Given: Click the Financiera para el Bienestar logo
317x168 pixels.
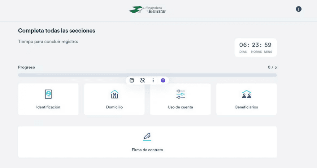Looking at the screenshot, I should [x=147, y=10].
